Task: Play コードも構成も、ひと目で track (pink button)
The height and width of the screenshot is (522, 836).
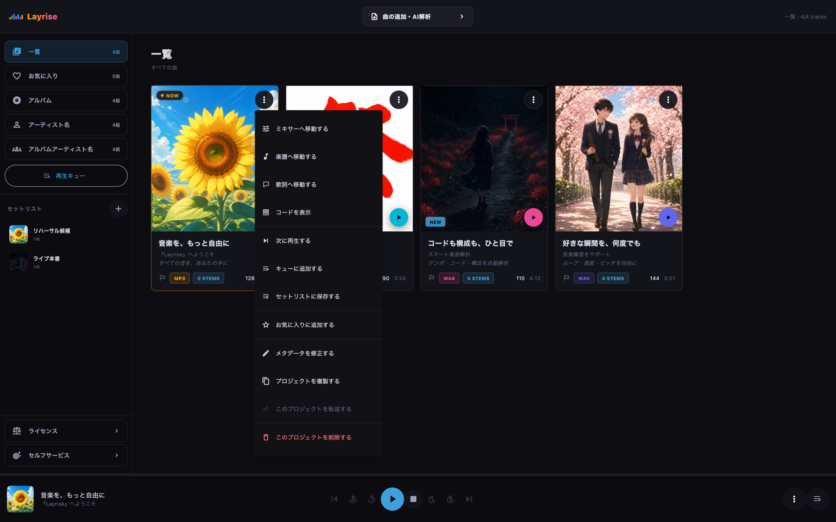Action: tap(533, 217)
